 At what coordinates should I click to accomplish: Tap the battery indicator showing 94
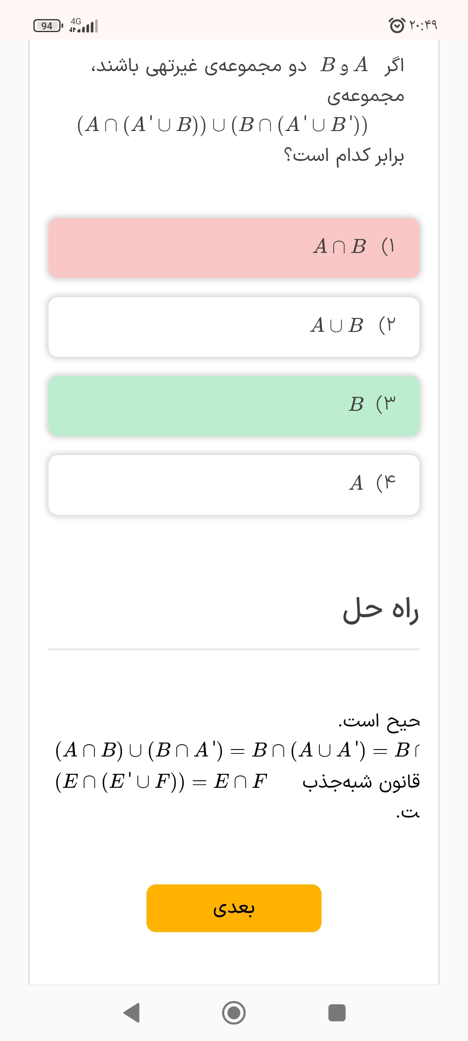point(48,26)
